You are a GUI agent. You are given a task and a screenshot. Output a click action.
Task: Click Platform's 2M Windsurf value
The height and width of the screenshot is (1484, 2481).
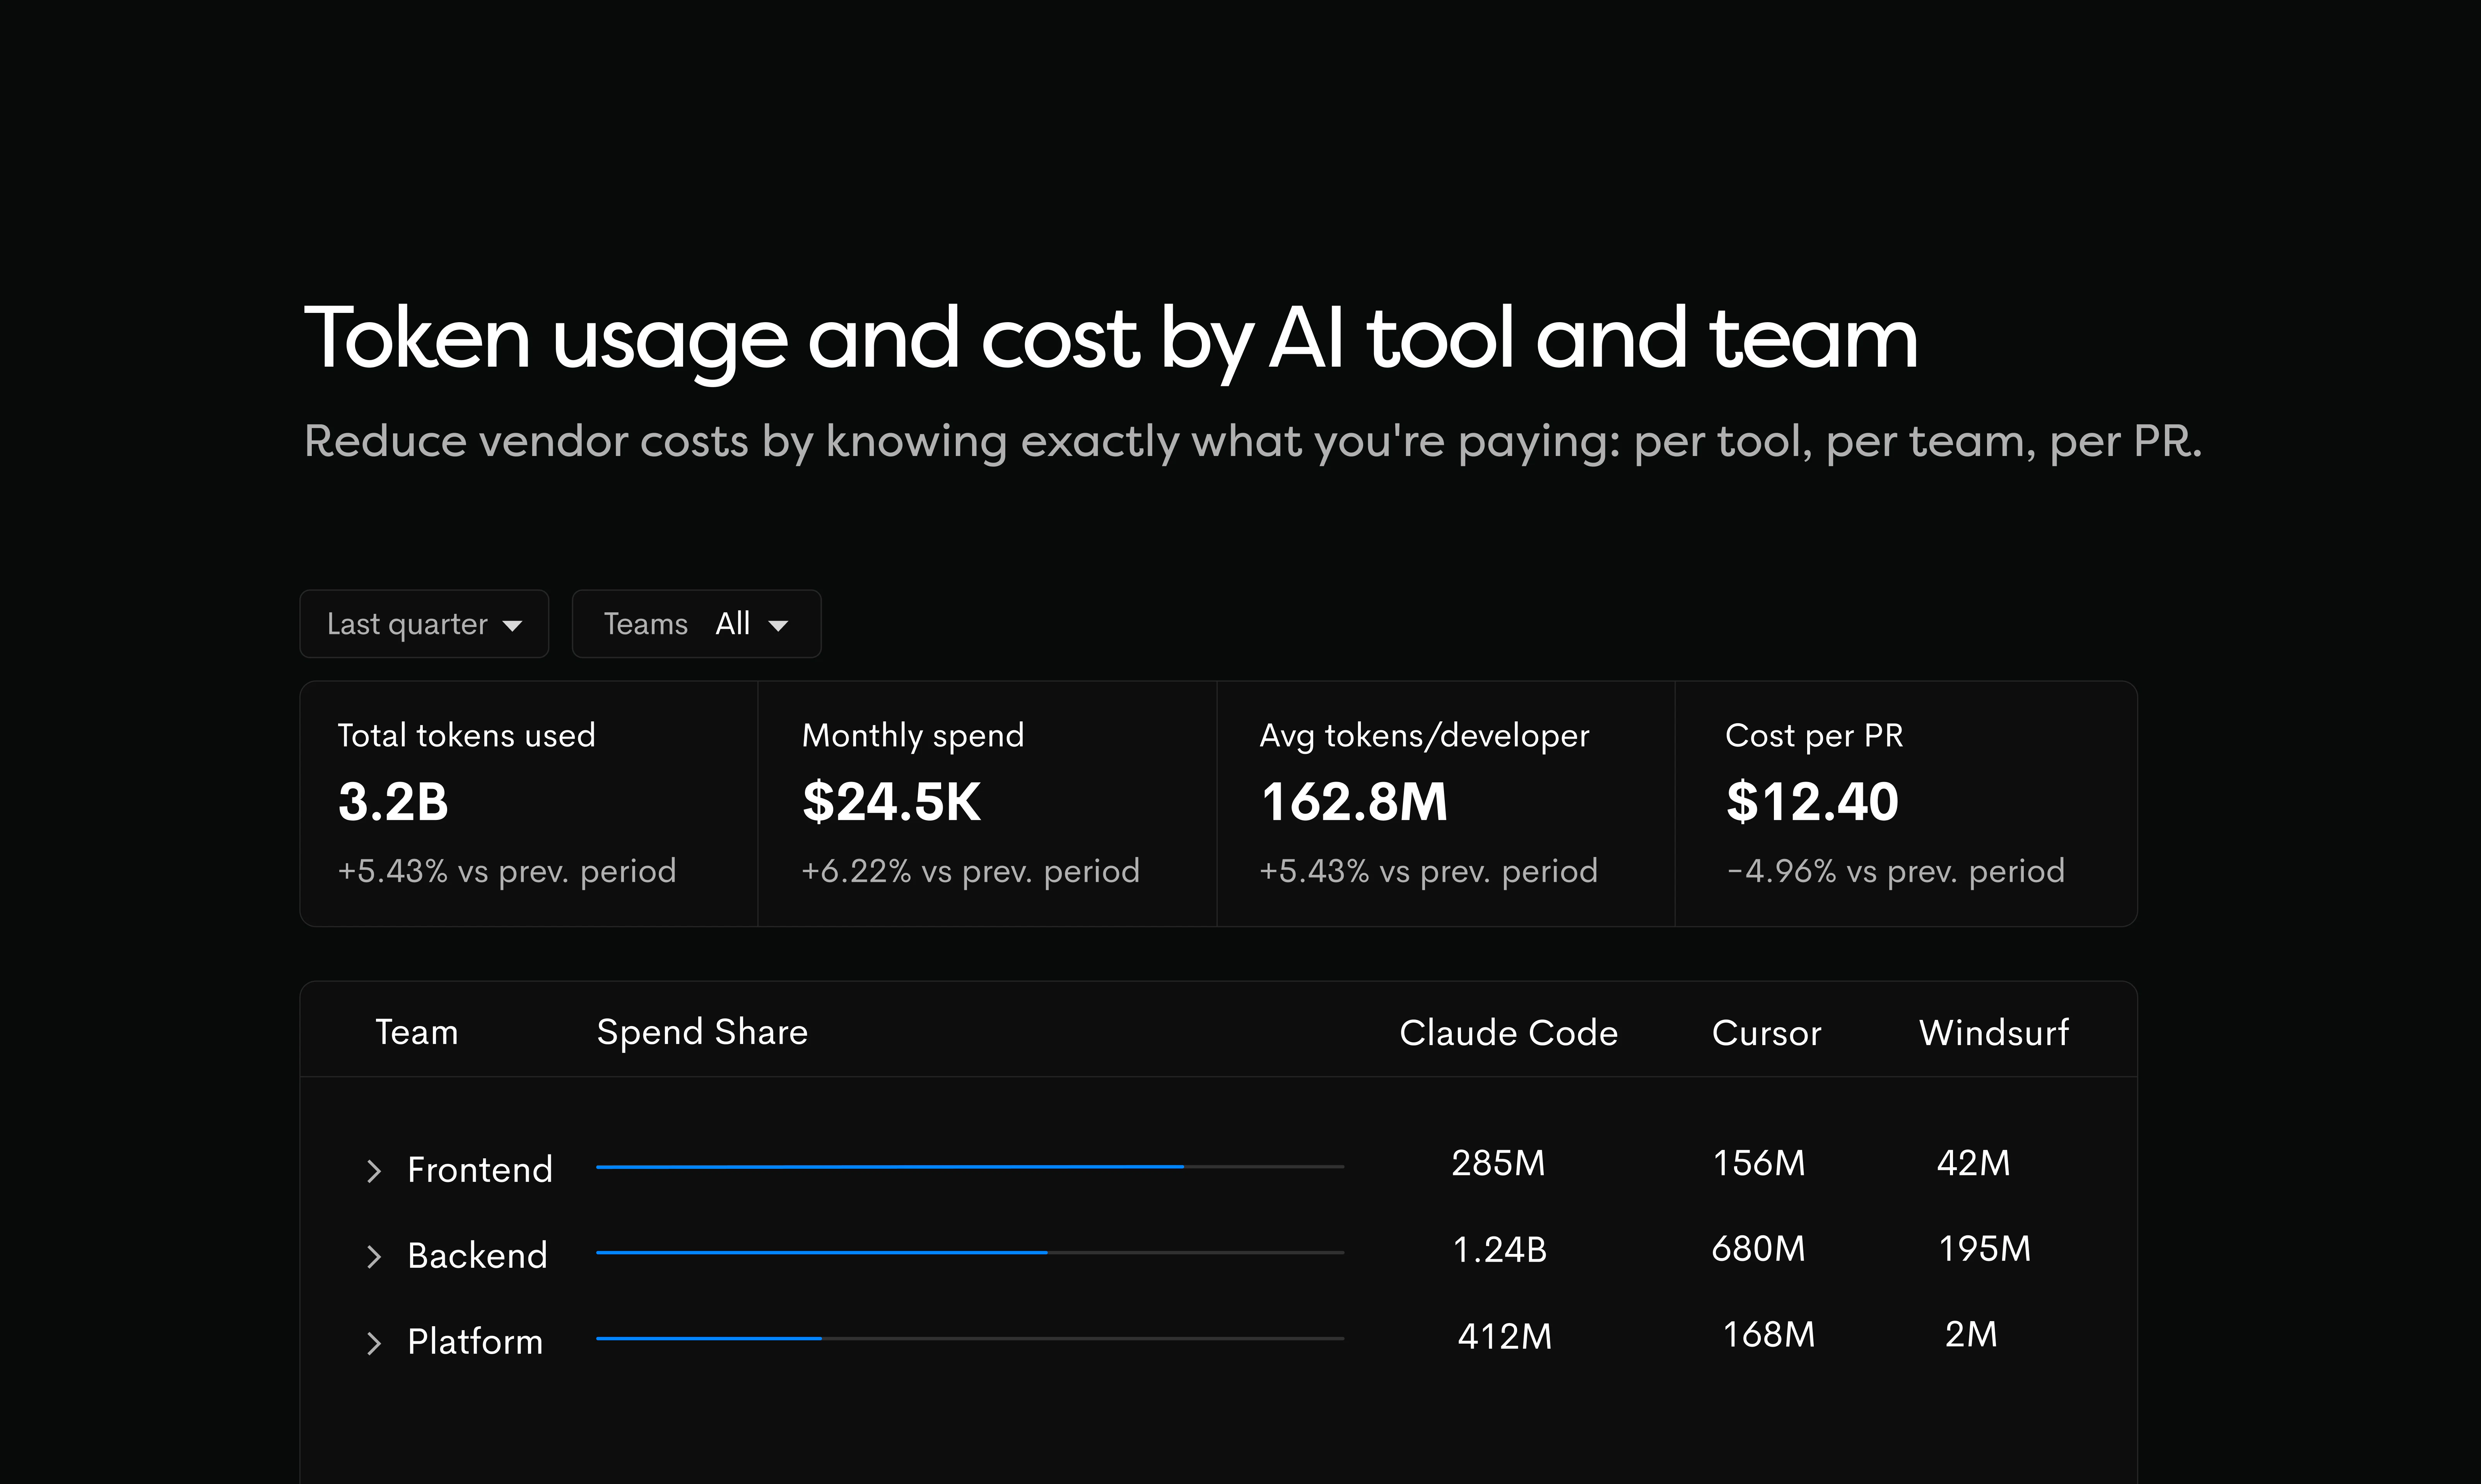tap(1971, 1335)
